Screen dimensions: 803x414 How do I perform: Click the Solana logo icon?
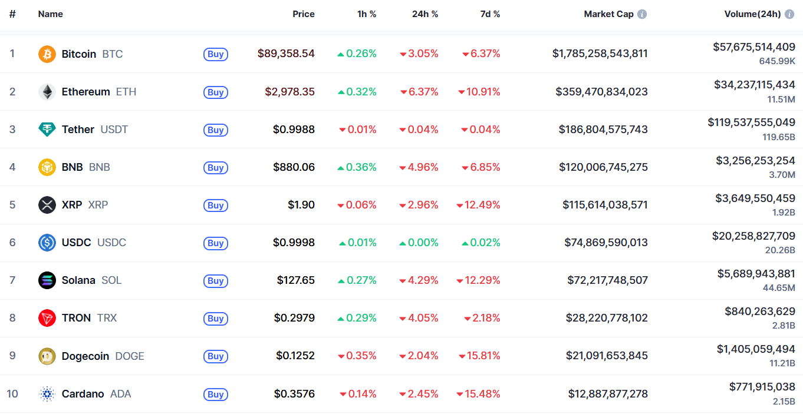coord(47,280)
